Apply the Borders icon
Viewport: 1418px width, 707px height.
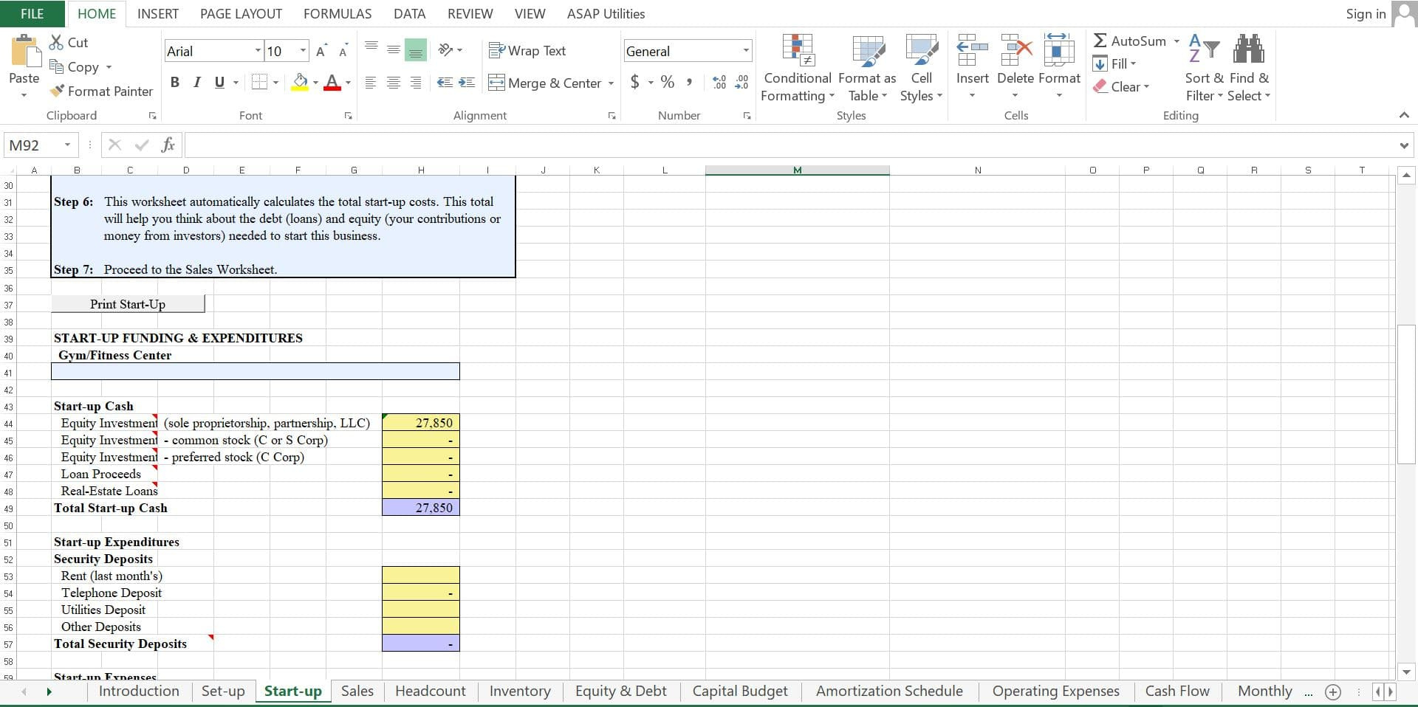tap(259, 82)
